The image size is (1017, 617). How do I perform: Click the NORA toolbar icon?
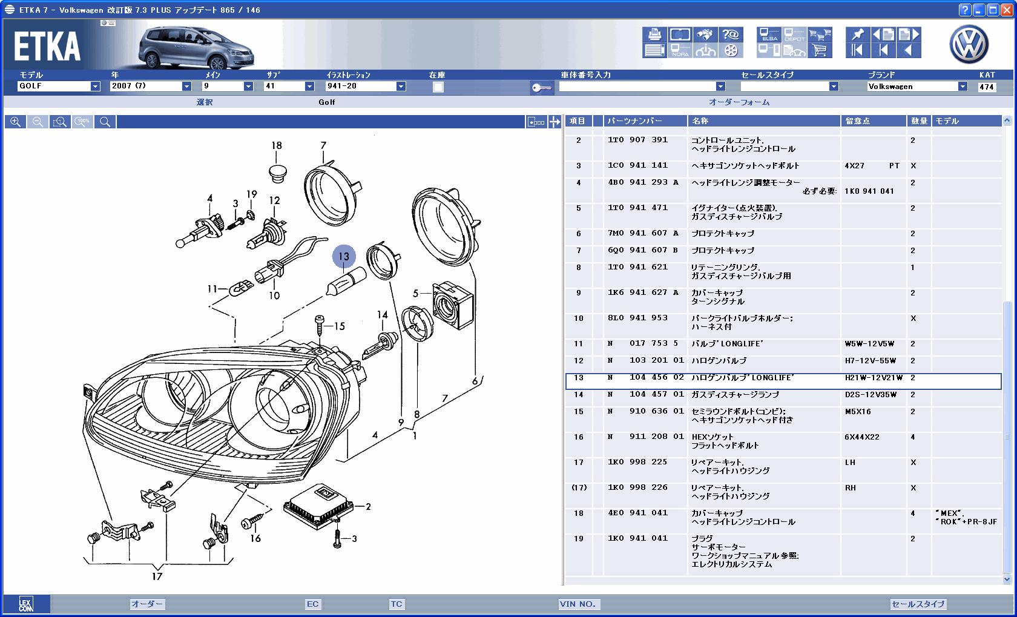(x=680, y=50)
